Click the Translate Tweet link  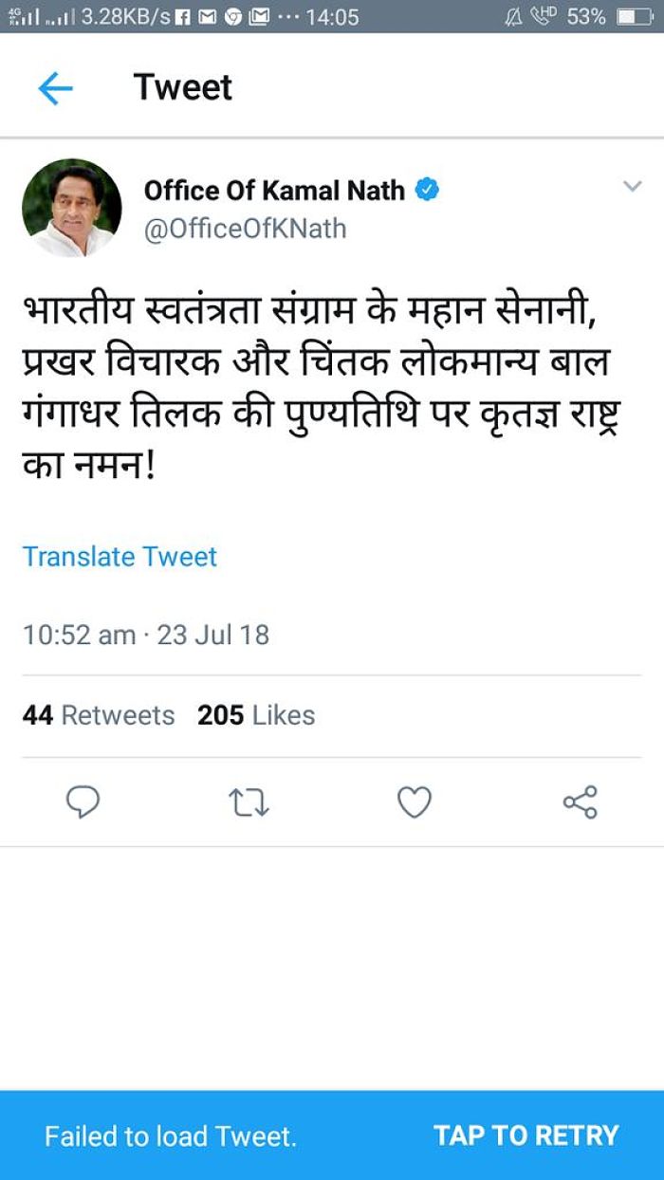tap(120, 556)
